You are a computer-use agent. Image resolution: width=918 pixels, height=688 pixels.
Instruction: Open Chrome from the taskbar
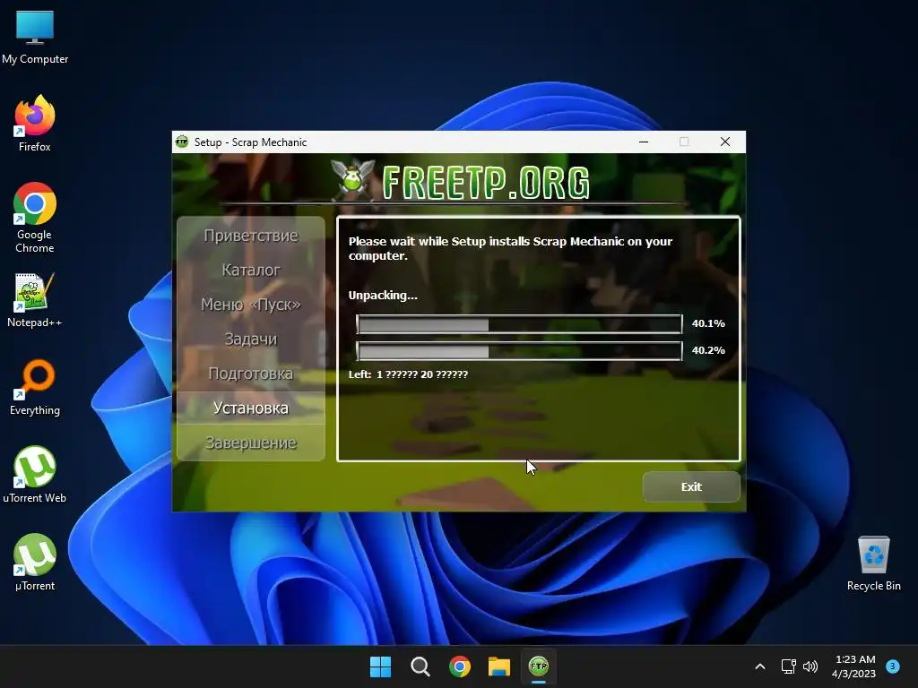tap(460, 666)
